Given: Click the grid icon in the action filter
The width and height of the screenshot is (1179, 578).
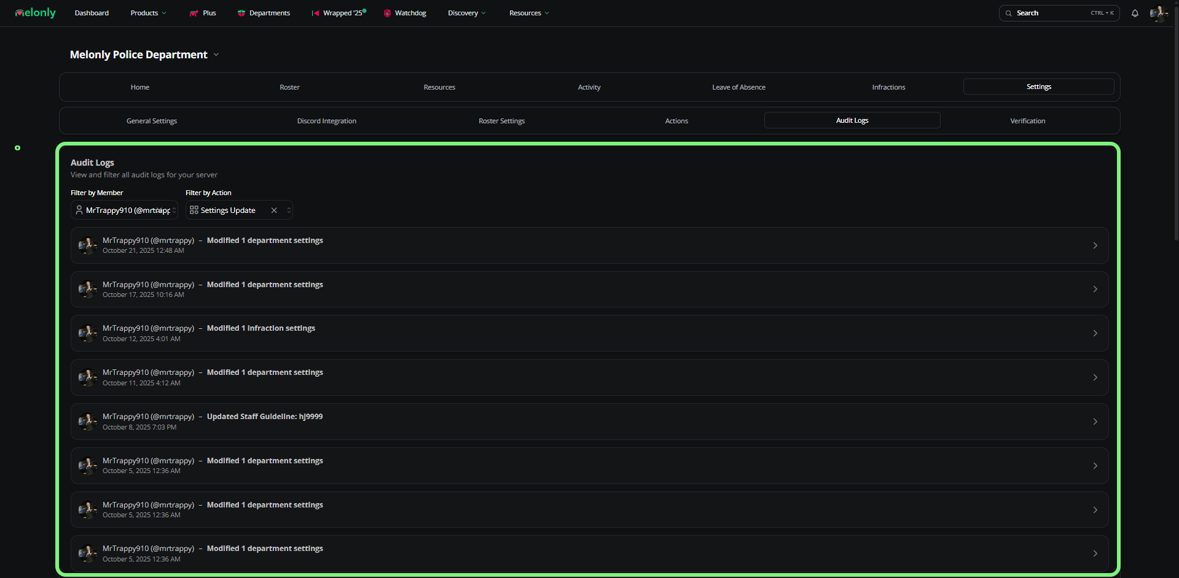Looking at the screenshot, I should [194, 210].
